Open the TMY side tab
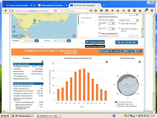Screen dimensions: 157x118 click(x=83, y=22)
